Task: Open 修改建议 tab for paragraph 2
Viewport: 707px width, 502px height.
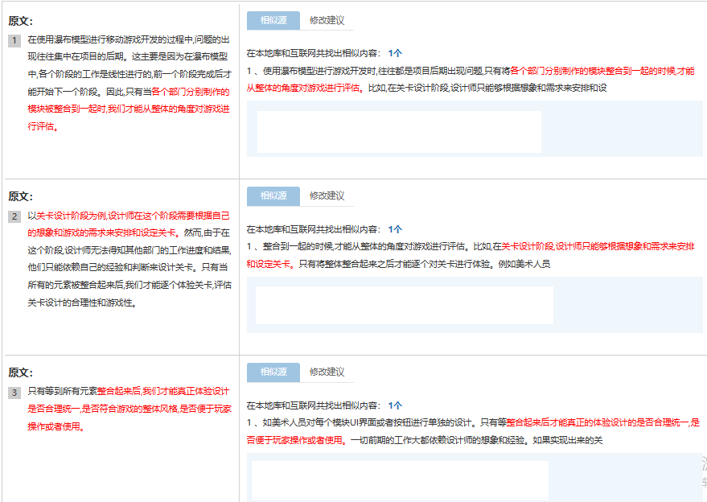Action: coord(327,196)
